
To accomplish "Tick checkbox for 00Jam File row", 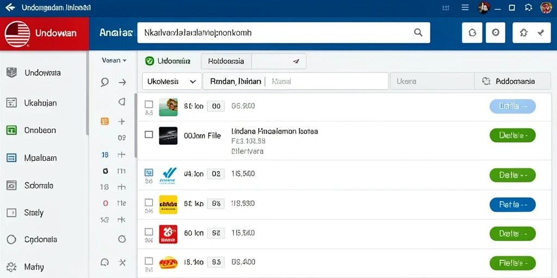I will point(149,135).
